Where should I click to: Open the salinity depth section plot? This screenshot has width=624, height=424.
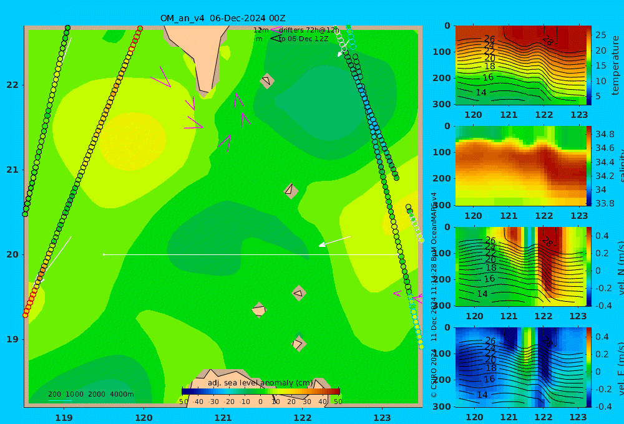[520, 166]
